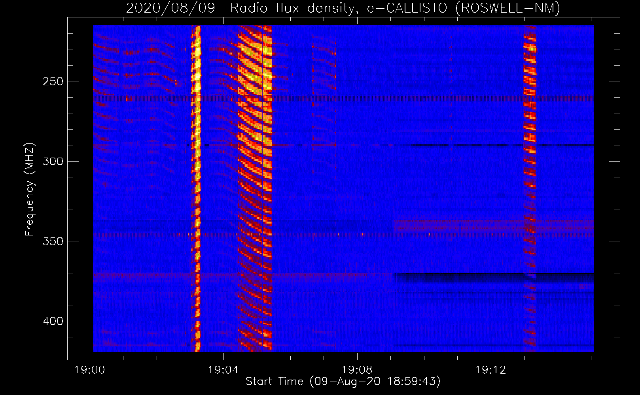The width and height of the screenshot is (640, 395).
Task: Click the narrow burst column near 19:13
Action: [530, 188]
